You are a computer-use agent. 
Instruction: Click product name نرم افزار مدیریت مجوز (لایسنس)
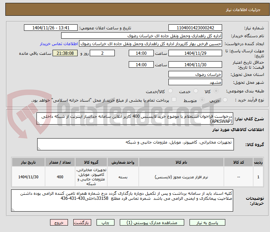pos(181,177)
